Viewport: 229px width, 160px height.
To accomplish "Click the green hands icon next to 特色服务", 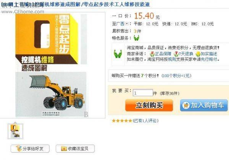I will (x=136, y=38).
